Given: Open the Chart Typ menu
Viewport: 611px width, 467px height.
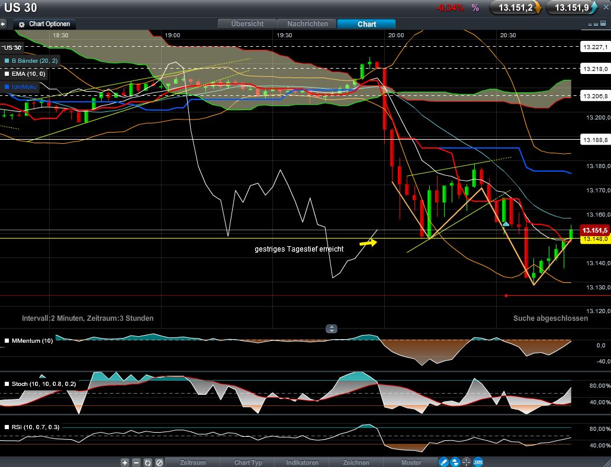Looking at the screenshot, I should (248, 462).
